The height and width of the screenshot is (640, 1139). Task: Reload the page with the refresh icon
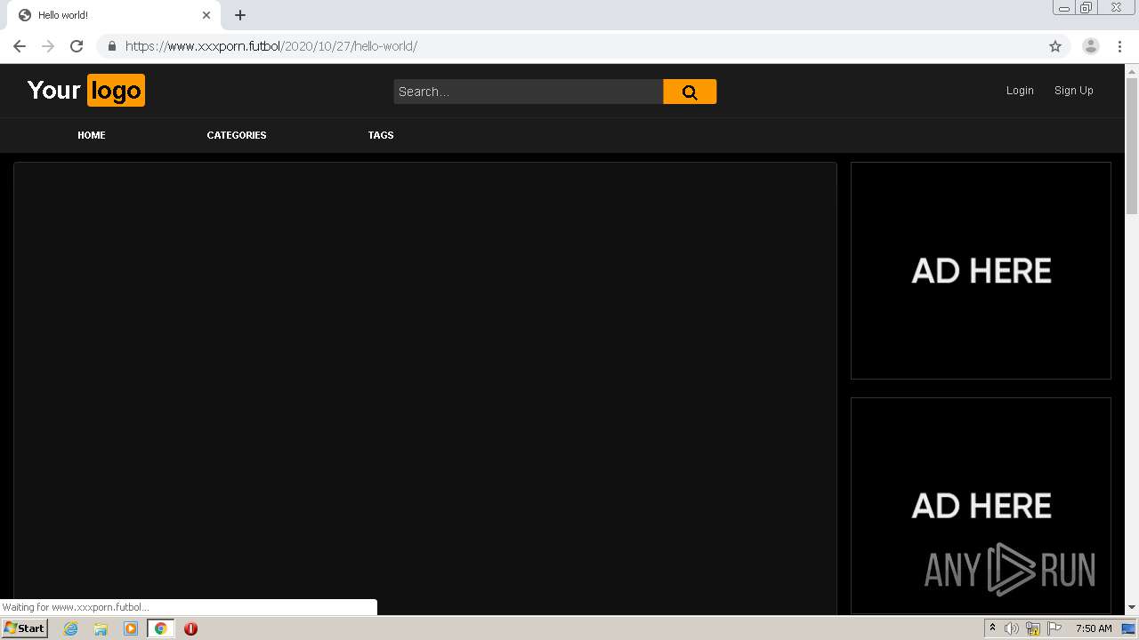pyautogui.click(x=77, y=46)
